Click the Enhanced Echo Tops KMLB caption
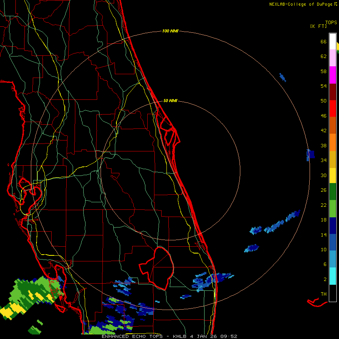The image size is (339, 339). 169,336
